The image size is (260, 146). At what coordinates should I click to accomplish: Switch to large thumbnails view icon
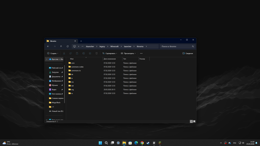point(194,121)
